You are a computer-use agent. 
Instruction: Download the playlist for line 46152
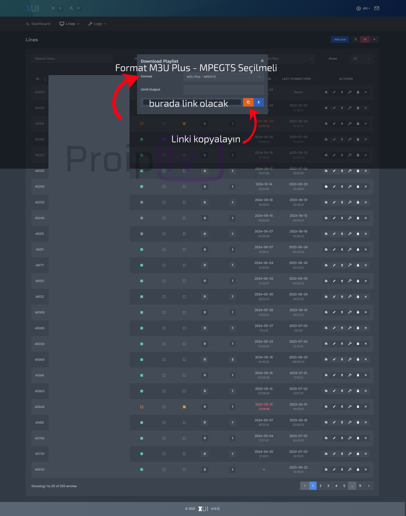342,281
